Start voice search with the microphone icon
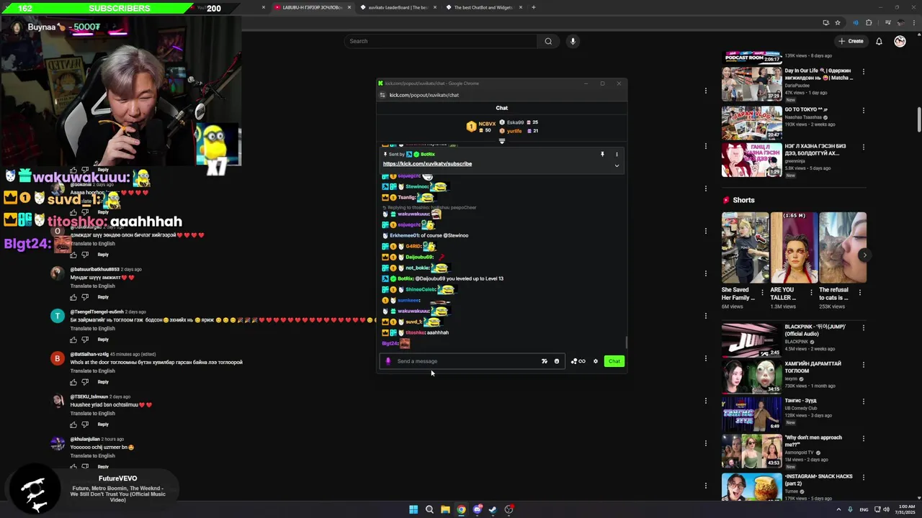922x518 pixels. coord(573,41)
